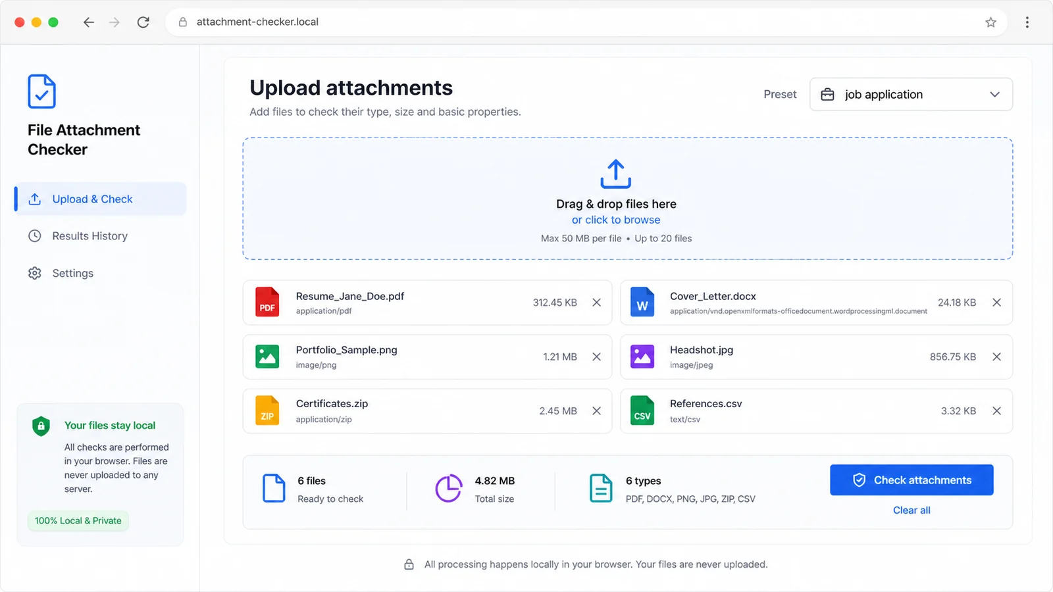Click the clock icon beside Results History
The width and height of the screenshot is (1053, 592).
35,236
